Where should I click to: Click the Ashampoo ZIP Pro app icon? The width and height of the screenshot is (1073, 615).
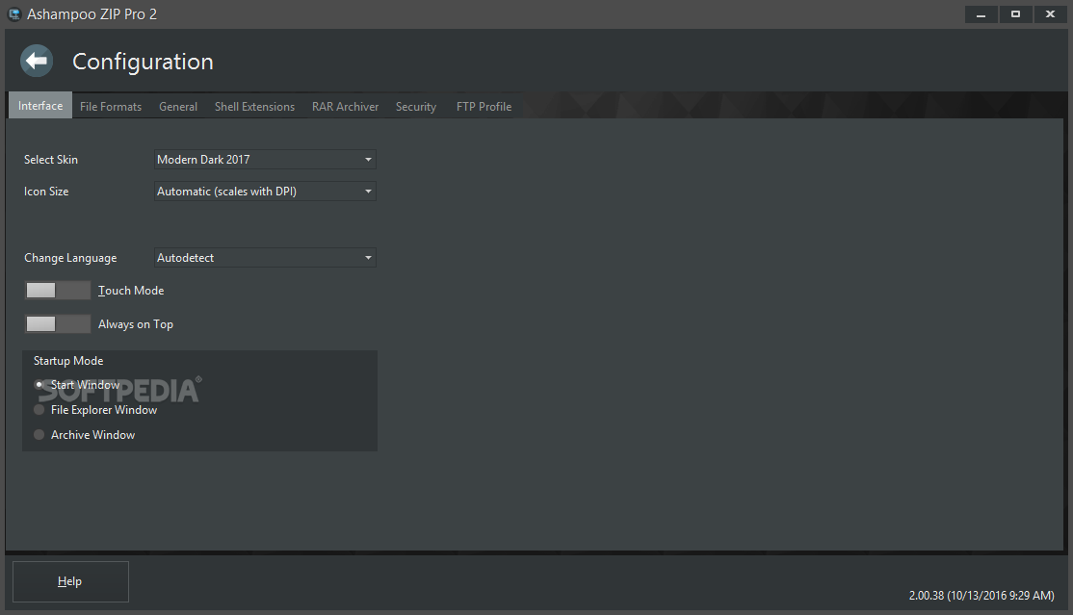click(14, 13)
